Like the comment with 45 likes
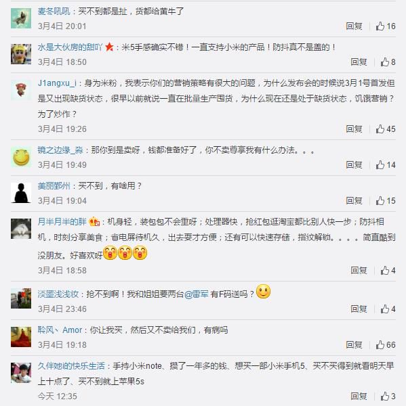The height and width of the screenshot is (406, 406). click(x=386, y=129)
